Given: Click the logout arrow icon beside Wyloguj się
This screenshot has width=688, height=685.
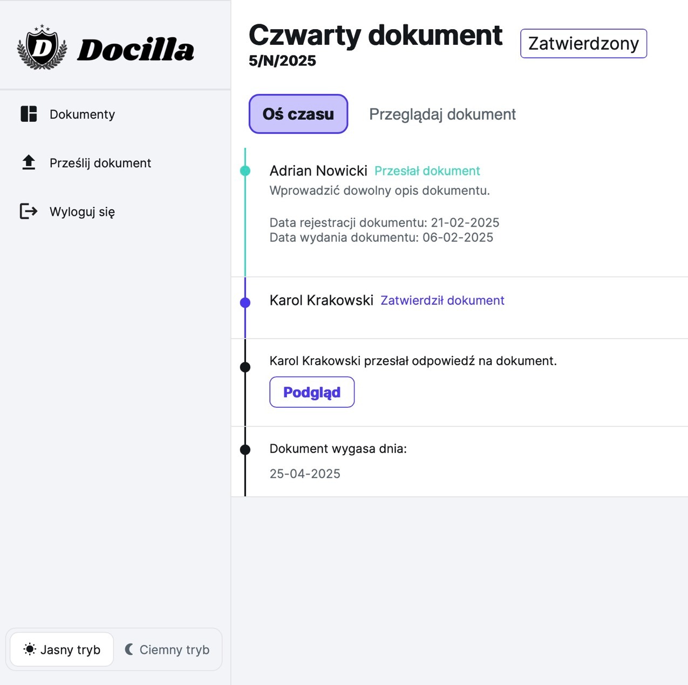Looking at the screenshot, I should [x=28, y=211].
